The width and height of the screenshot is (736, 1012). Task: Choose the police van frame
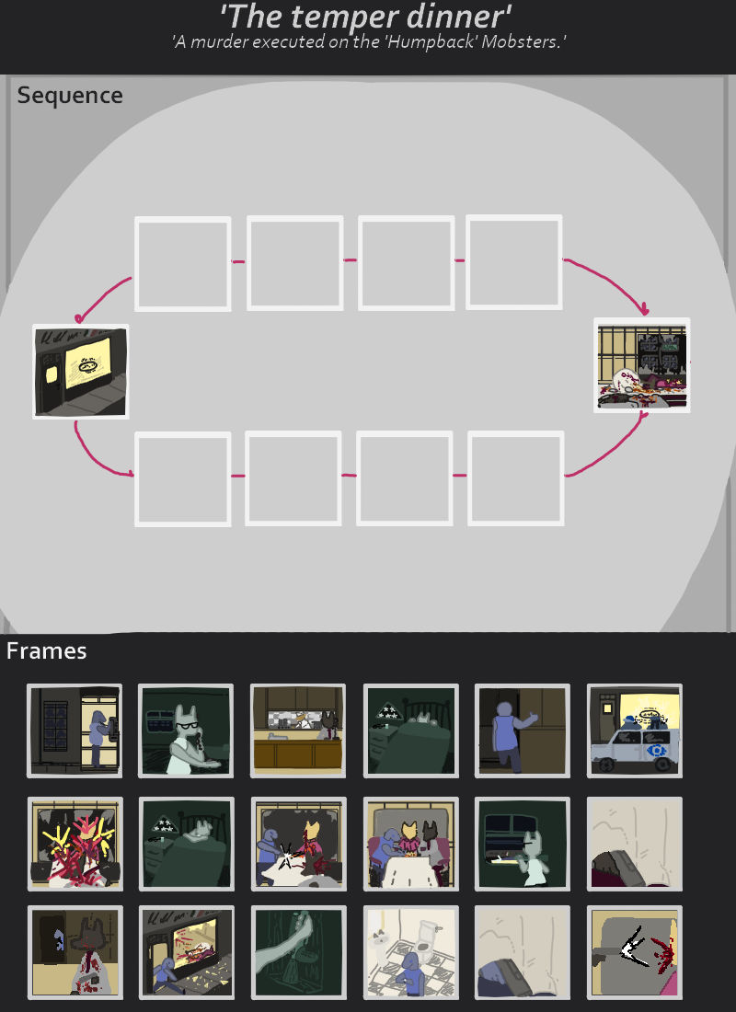(635, 730)
